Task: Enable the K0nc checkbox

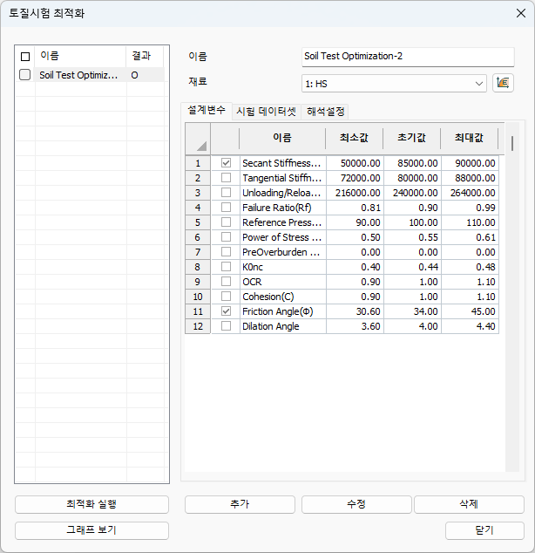Action: click(x=226, y=267)
